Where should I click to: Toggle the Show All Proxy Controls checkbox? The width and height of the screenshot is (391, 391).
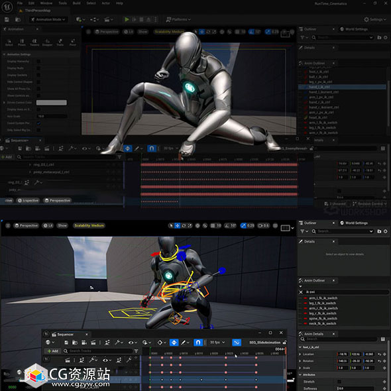pyautogui.click(x=38, y=89)
